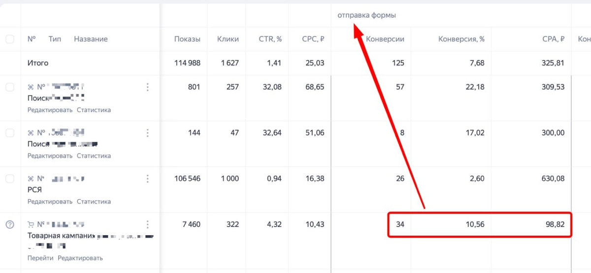
Task: Sort table by Клики column header
Action: pyautogui.click(x=228, y=39)
